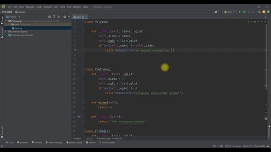Click the Run 'main' green play icon
This screenshot has height=152, width=271.
click(240, 12)
